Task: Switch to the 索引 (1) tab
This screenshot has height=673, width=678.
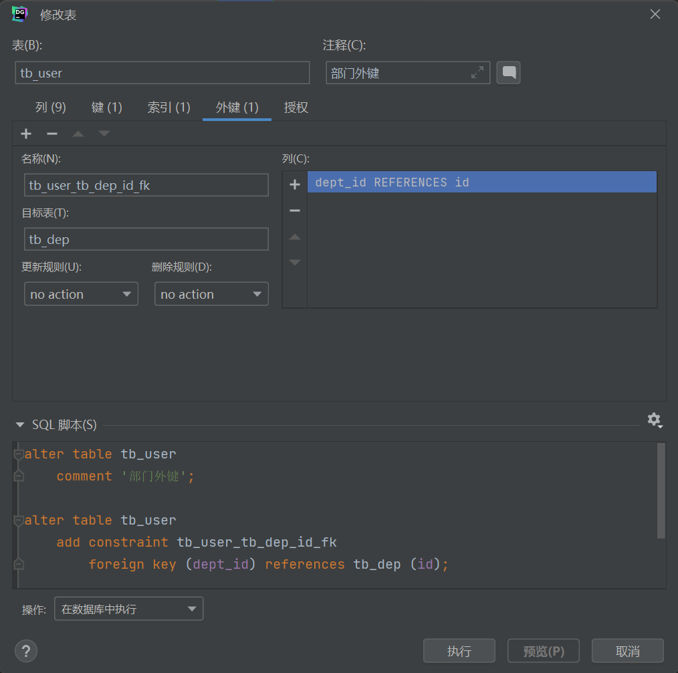Action: pos(168,108)
